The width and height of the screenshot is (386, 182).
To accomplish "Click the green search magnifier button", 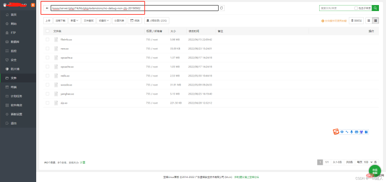I will click(375, 8).
